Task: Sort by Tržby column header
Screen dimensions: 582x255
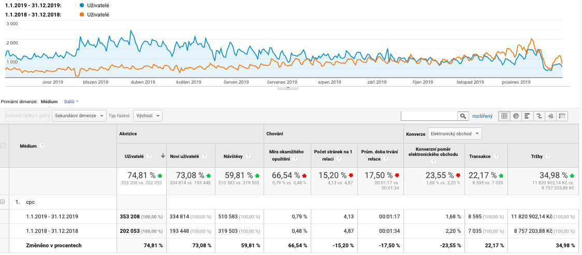Action: pos(537,156)
